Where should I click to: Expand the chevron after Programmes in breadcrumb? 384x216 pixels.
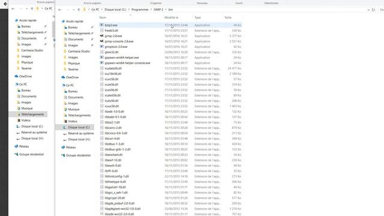click(151, 10)
